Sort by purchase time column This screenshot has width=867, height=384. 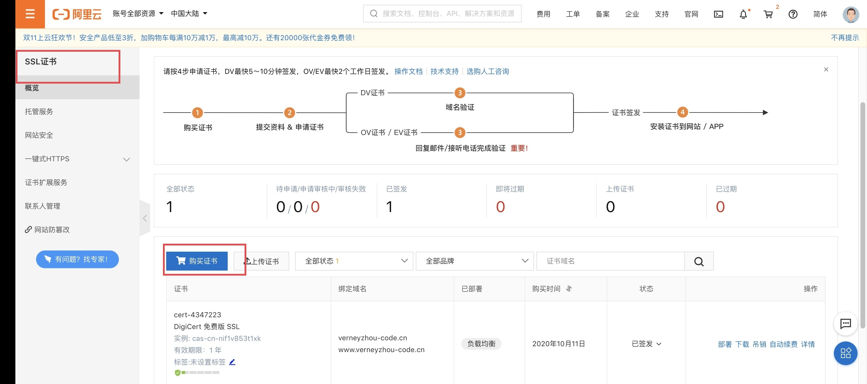pos(569,289)
